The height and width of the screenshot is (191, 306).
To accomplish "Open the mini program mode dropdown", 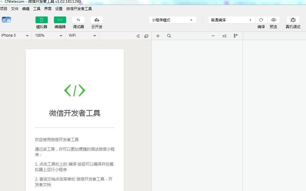I will [173, 20].
